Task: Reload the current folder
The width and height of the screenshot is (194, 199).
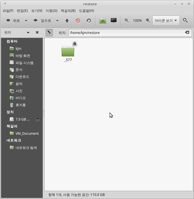Action: click(89, 21)
